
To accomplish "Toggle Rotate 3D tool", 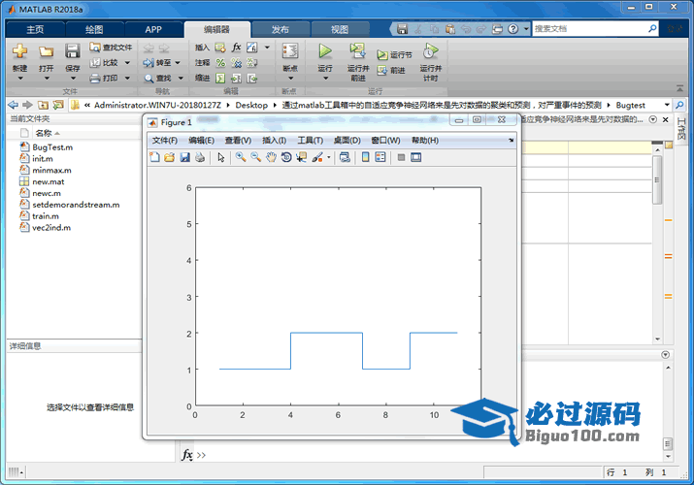I will [x=286, y=157].
